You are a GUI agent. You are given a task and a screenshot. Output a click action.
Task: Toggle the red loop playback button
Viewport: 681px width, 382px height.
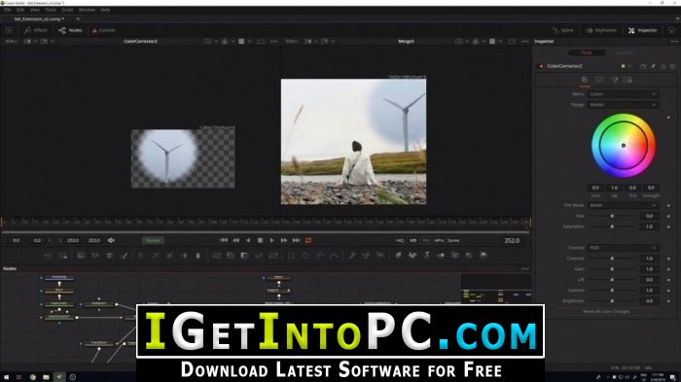click(x=308, y=240)
